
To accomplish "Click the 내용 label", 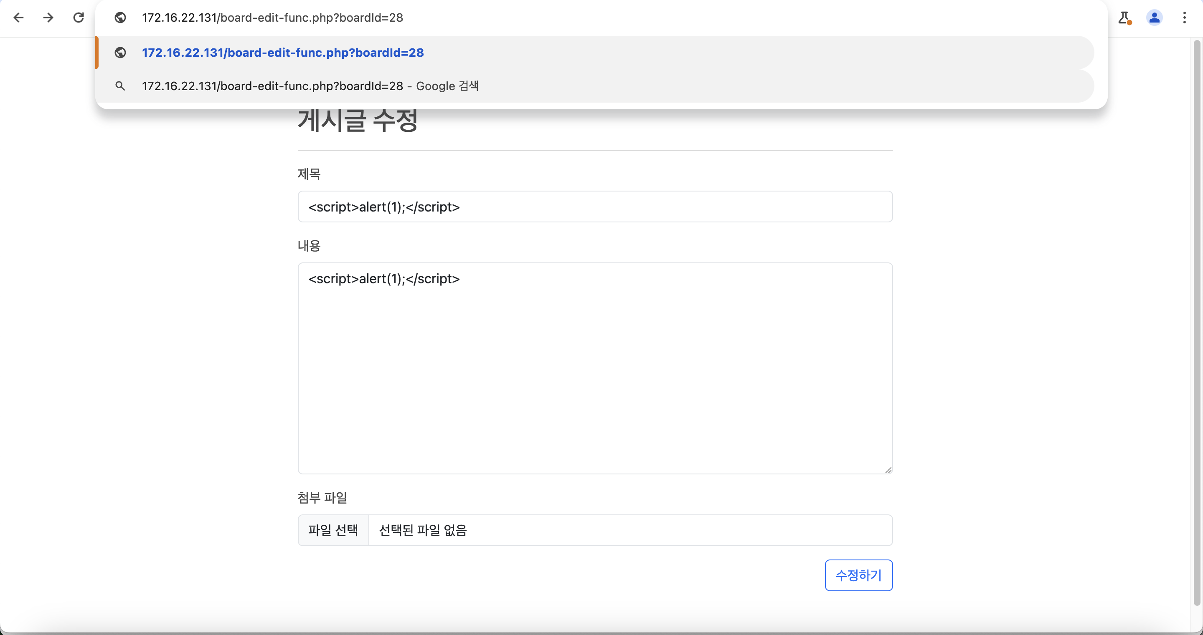I will [309, 246].
